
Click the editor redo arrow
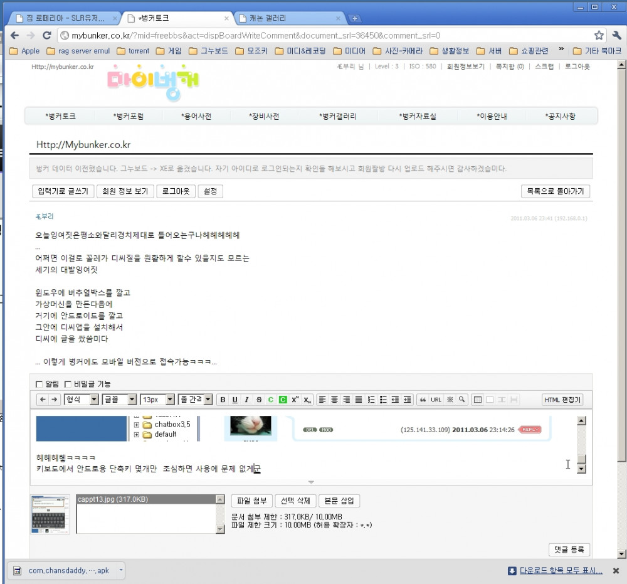coord(55,399)
